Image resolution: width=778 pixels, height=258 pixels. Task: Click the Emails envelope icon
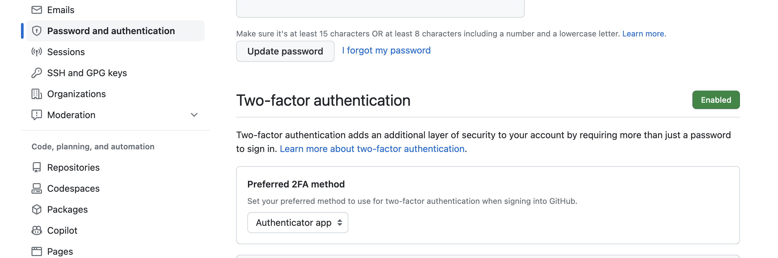(37, 10)
